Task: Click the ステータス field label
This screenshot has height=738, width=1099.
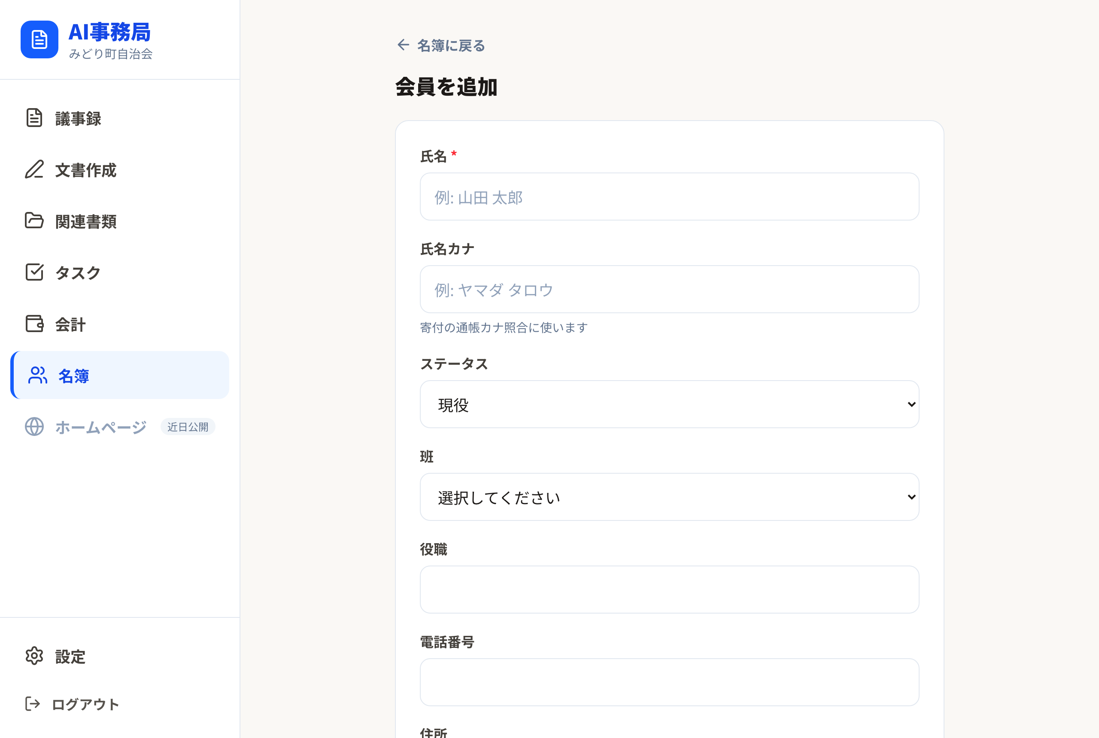Action: (x=454, y=364)
